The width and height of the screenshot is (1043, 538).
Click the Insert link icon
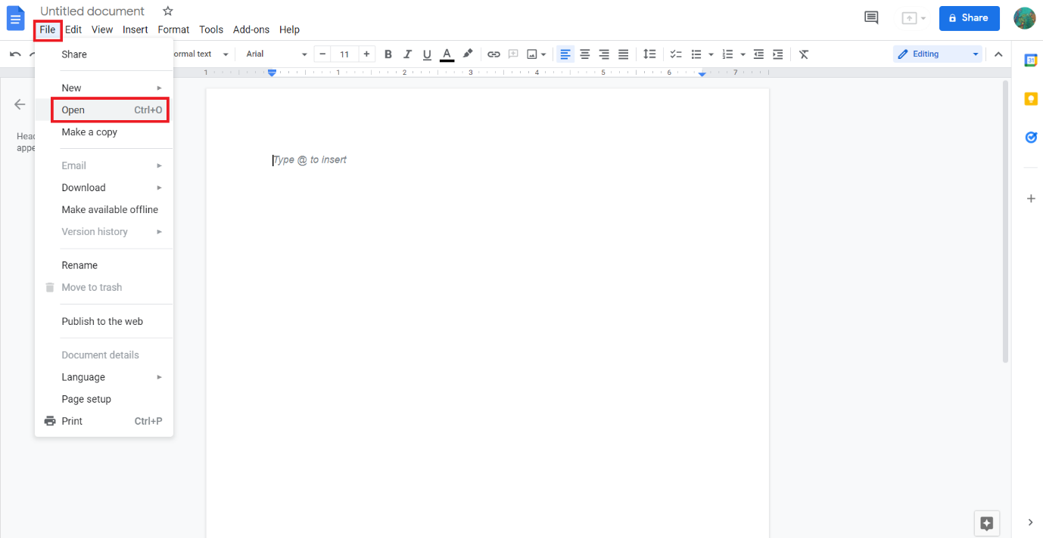tap(493, 54)
